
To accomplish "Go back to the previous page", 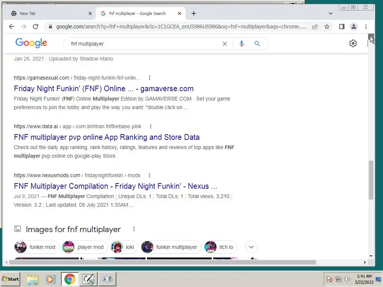I will [x=12, y=27].
